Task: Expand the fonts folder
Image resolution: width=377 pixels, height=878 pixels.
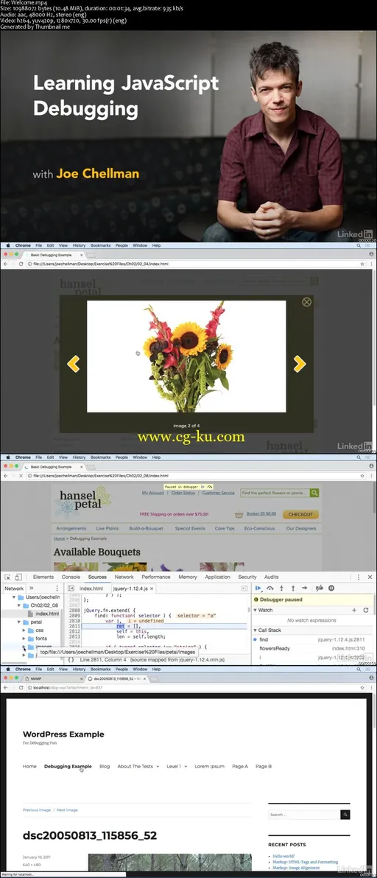Action: (24, 639)
